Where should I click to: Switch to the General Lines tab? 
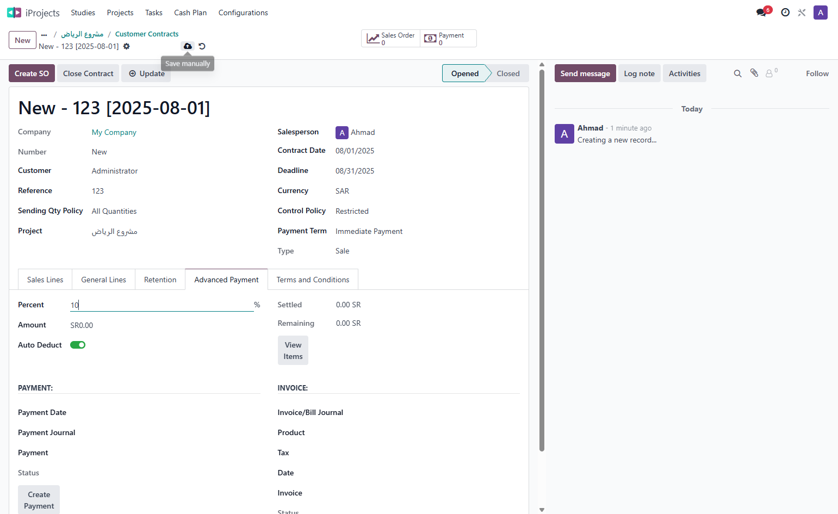coord(104,280)
